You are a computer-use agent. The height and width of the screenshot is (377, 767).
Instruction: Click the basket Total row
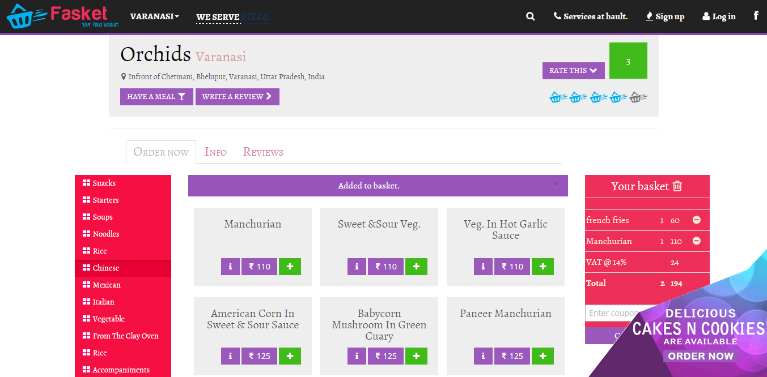(x=647, y=283)
